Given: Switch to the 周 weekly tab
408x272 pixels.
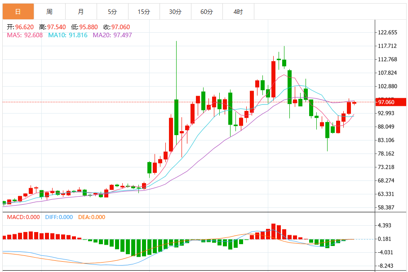Looking at the screenshot, I should (x=49, y=12).
